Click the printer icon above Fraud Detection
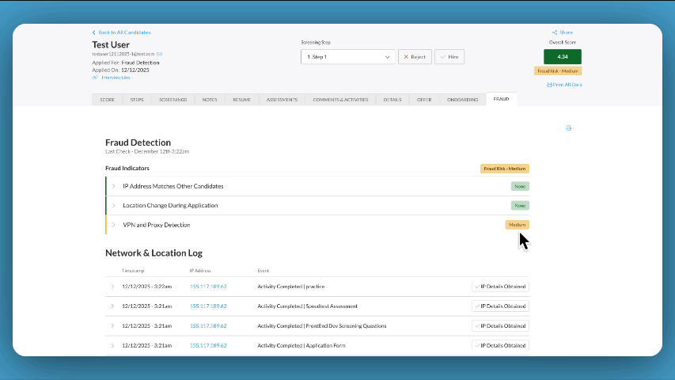675x380 pixels. (x=568, y=128)
